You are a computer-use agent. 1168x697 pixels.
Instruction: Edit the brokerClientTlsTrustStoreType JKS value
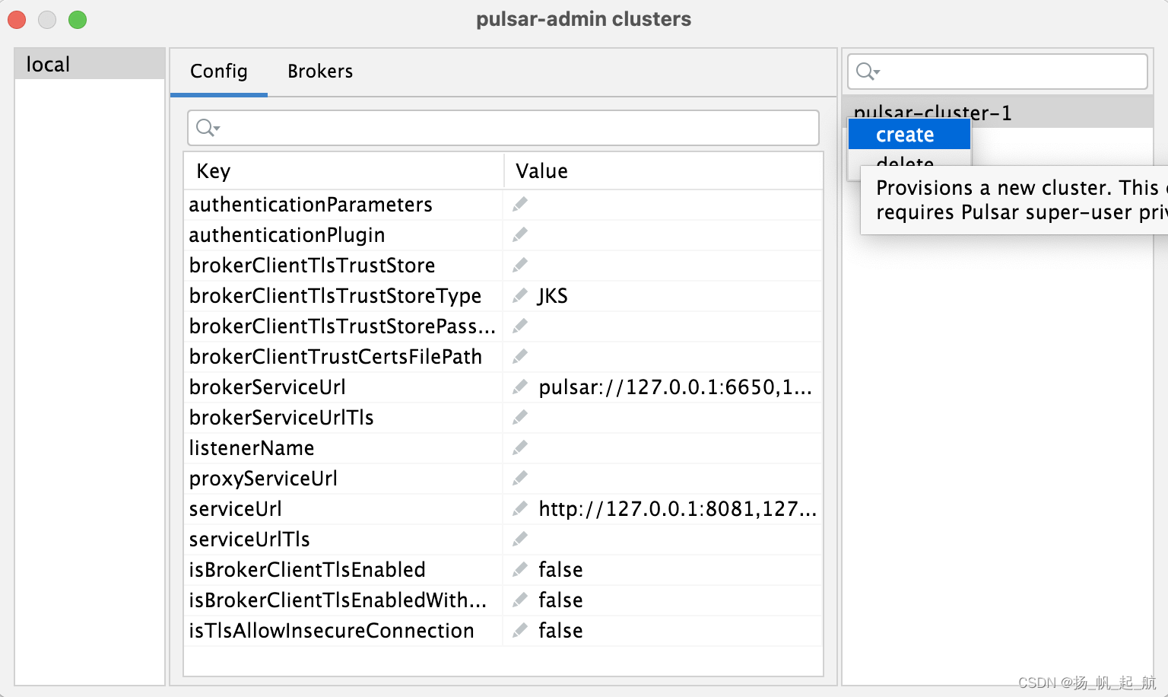(519, 295)
